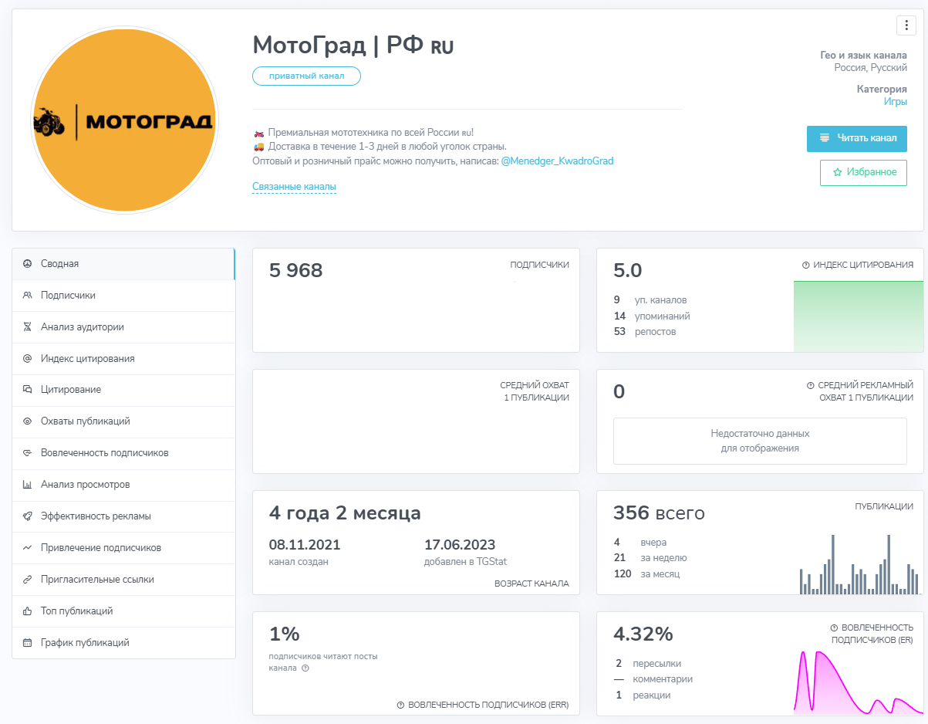Toggle Избранное favorite star button
The image size is (928, 724).
(x=863, y=173)
